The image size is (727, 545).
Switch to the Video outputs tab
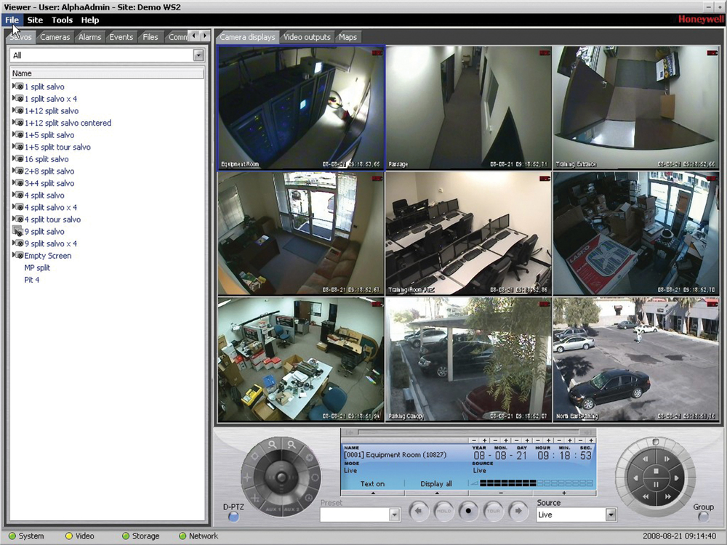pyautogui.click(x=307, y=37)
